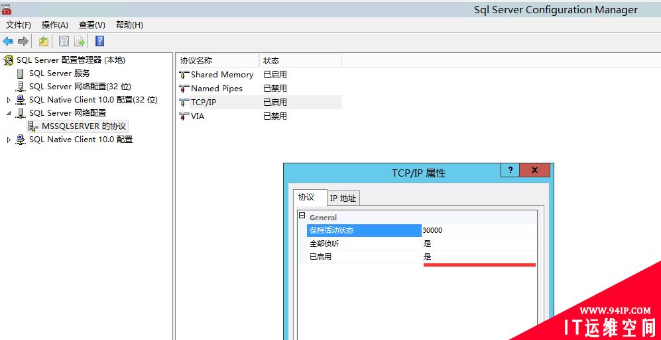The image size is (661, 340).
Task: Click the 30000 keep-alive value field
Action: [480, 230]
